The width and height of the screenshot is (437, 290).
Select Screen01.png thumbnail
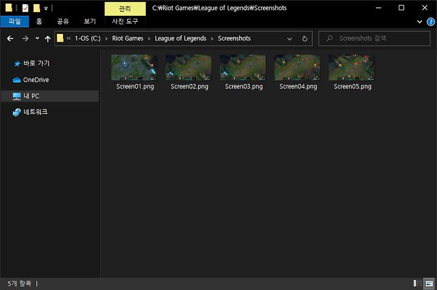[134, 67]
